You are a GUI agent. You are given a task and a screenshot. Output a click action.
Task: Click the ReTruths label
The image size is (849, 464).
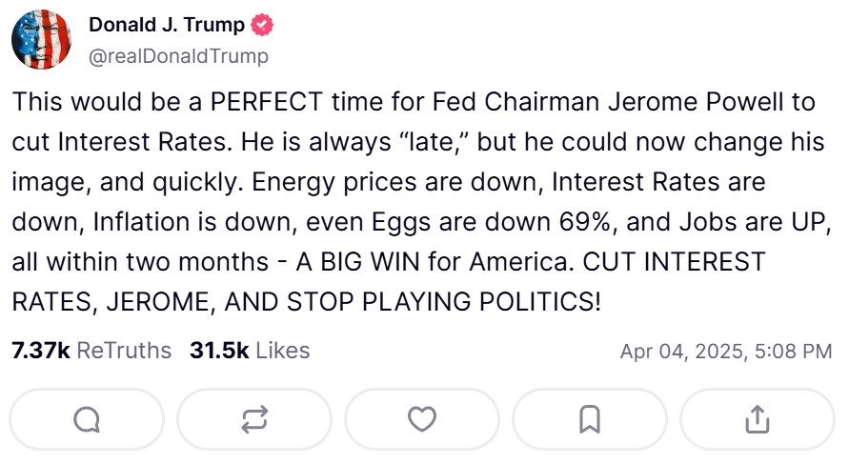(124, 351)
